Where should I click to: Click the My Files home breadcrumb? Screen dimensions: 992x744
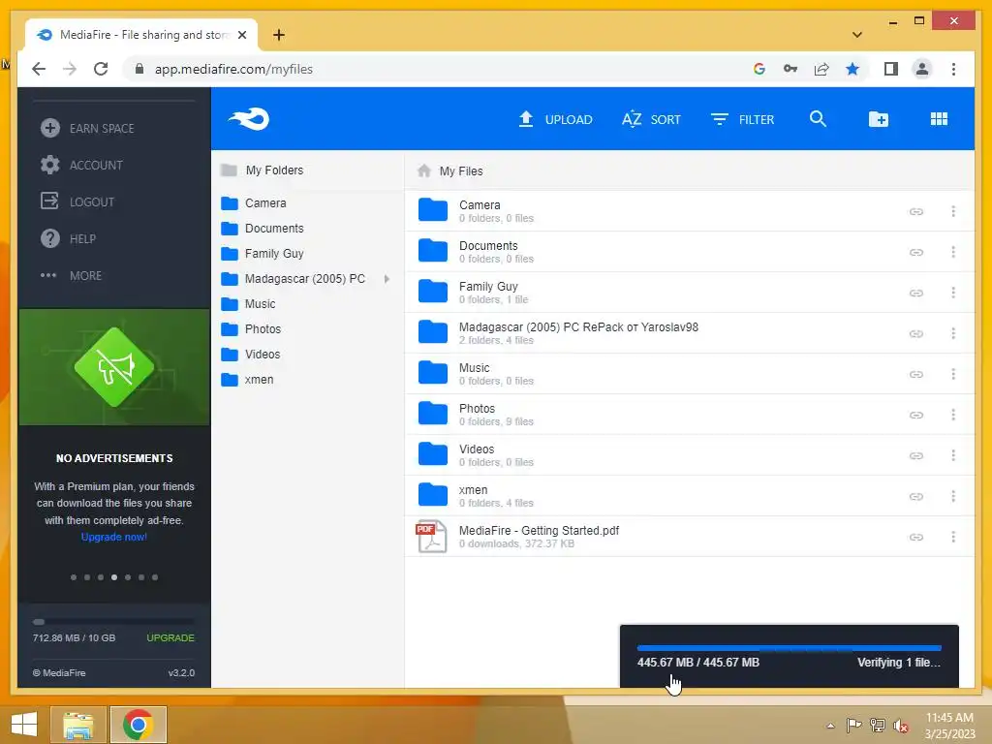449,170
